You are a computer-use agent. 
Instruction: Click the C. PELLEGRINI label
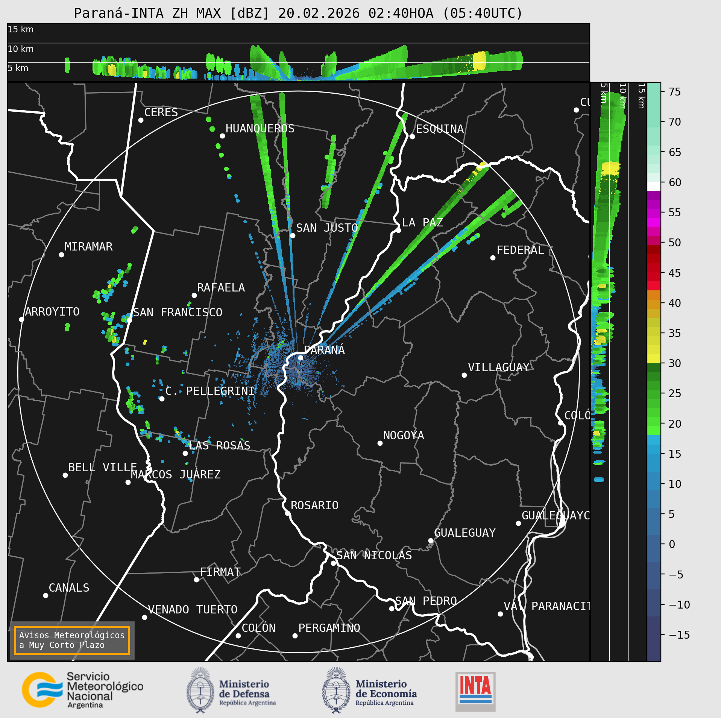pos(210,391)
